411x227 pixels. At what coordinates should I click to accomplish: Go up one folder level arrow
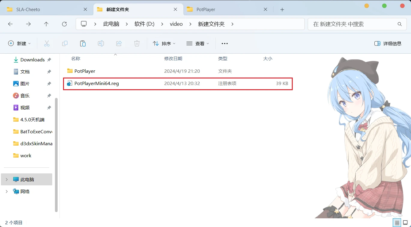[46, 24]
